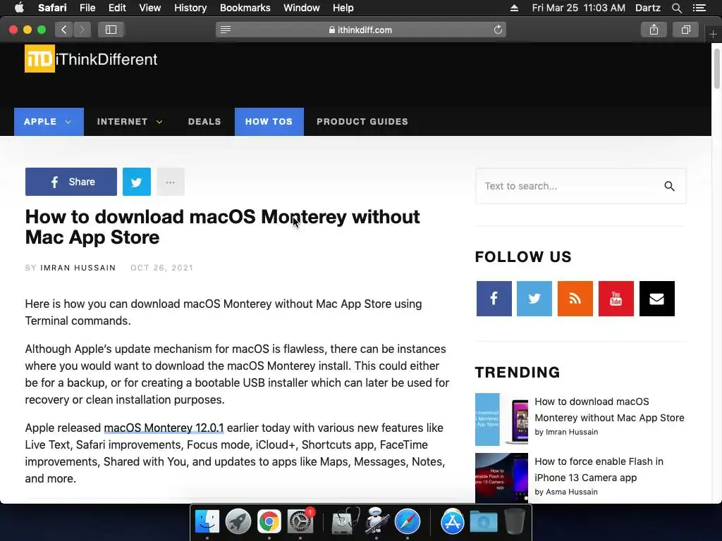Click the Facebook Share button

click(x=71, y=182)
